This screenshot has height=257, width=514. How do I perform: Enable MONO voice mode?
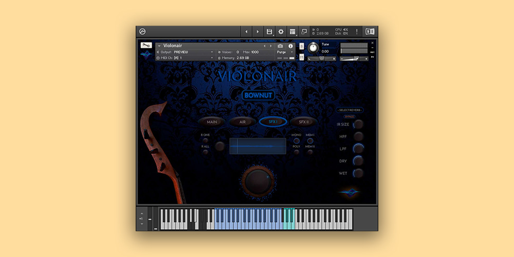point(297,140)
